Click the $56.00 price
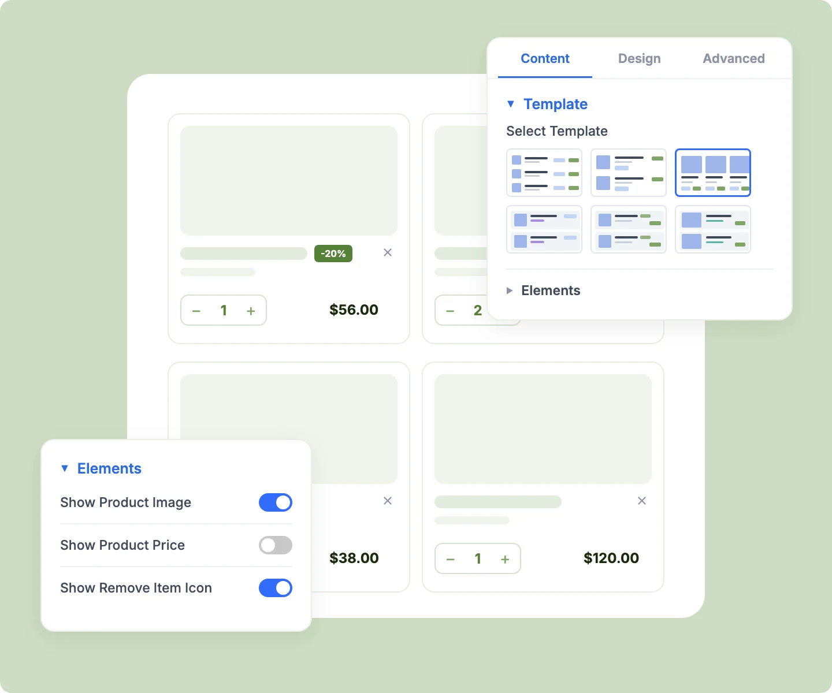The height and width of the screenshot is (693, 832). click(x=354, y=310)
